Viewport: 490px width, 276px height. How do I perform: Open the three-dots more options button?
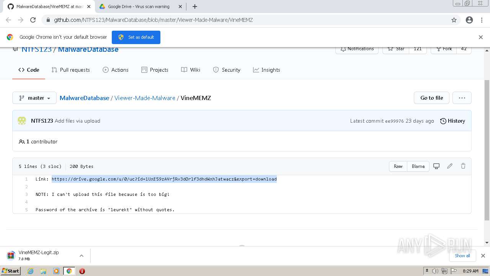pos(462,98)
